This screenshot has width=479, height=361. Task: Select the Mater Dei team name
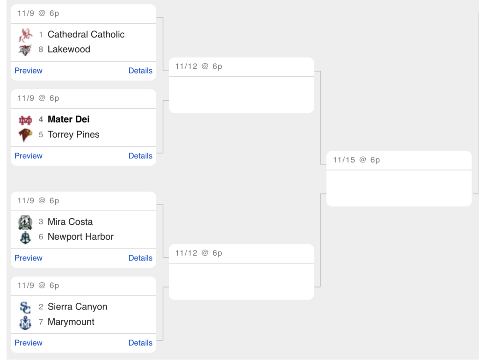pyautogui.click(x=69, y=119)
